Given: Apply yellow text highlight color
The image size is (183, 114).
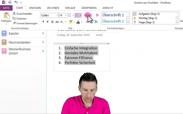Looking at the screenshot, I should click(x=71, y=22).
